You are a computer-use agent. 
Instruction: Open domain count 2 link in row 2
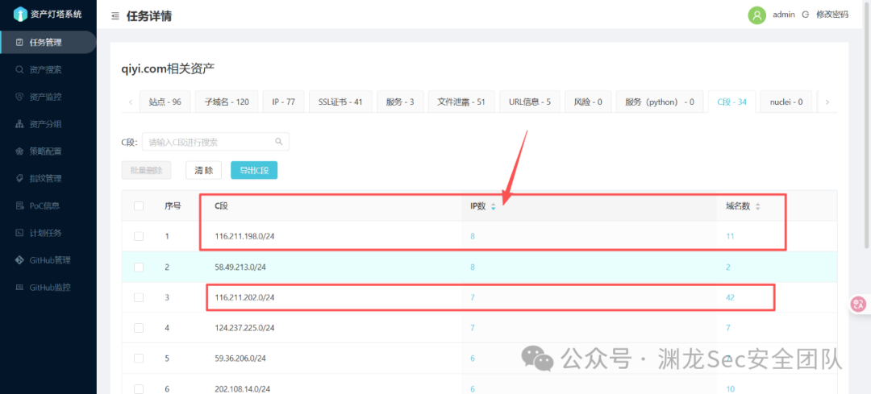click(x=727, y=267)
